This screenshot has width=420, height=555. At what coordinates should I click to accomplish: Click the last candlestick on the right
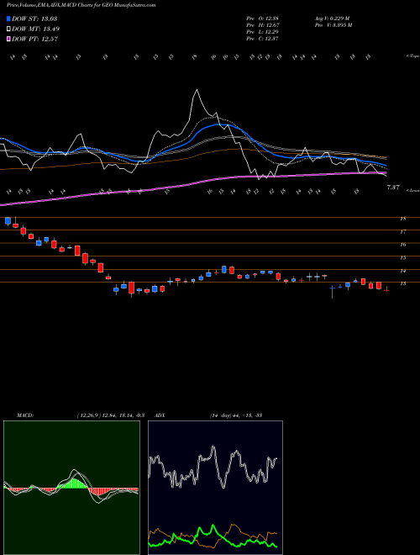point(386,290)
